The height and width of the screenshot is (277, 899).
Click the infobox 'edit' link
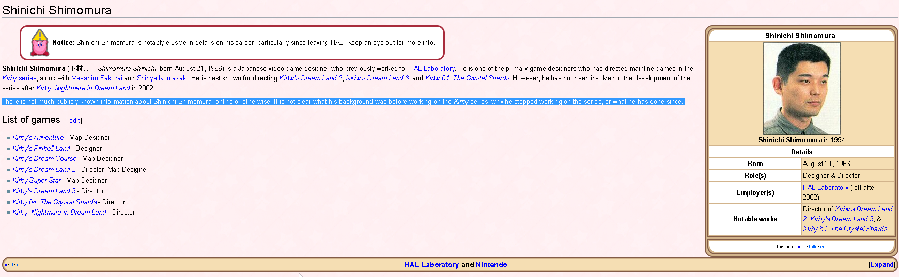tap(824, 247)
